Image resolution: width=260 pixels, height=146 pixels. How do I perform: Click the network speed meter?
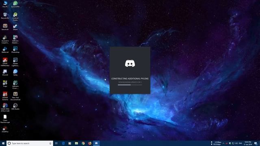tap(216, 143)
